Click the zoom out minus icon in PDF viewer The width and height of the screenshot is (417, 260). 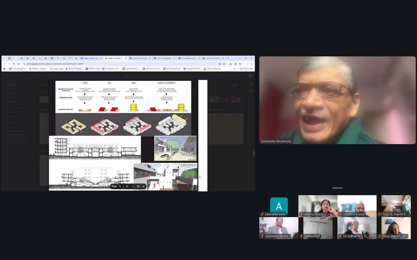133,186
